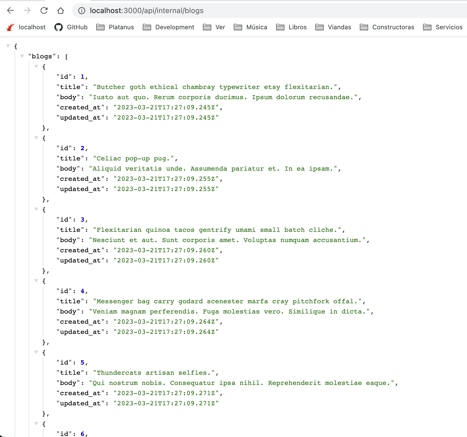This screenshot has height=437, width=467.
Task: Go back to the previous page
Action: [x=10, y=10]
